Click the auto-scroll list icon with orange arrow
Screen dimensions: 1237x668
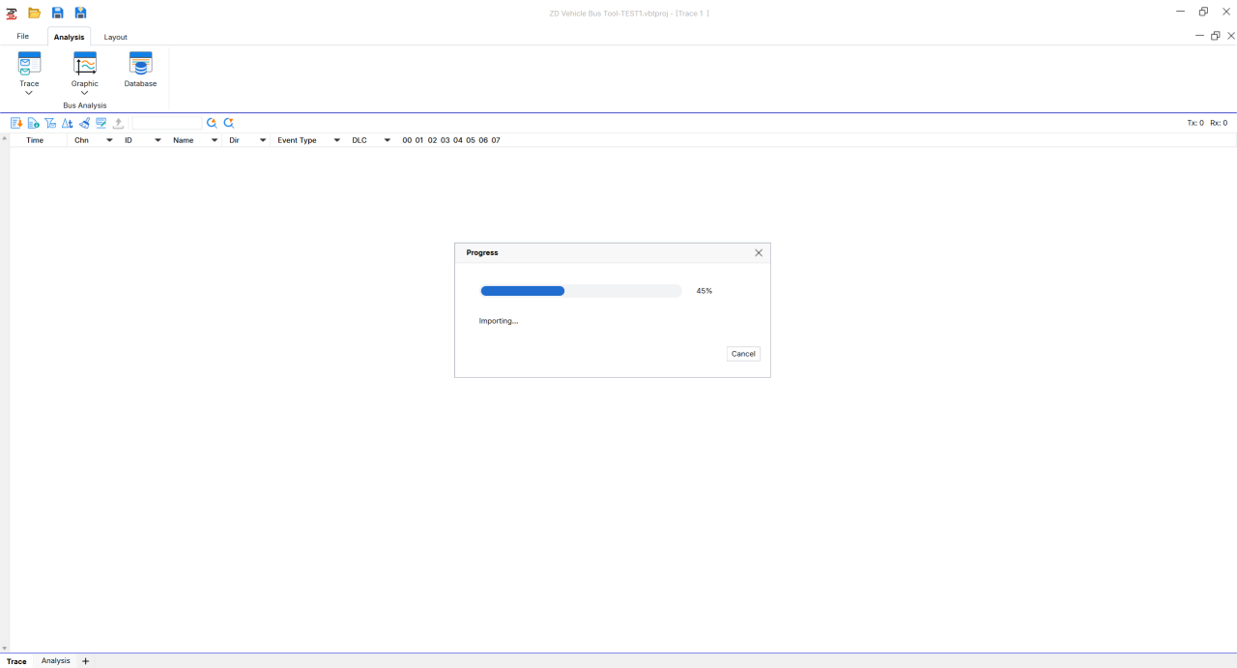(x=16, y=123)
